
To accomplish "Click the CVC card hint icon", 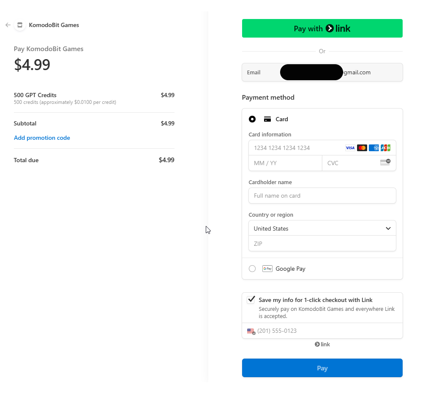I will [385, 162].
